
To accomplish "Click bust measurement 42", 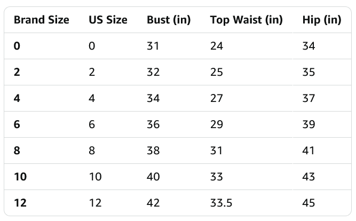I will click(153, 203).
